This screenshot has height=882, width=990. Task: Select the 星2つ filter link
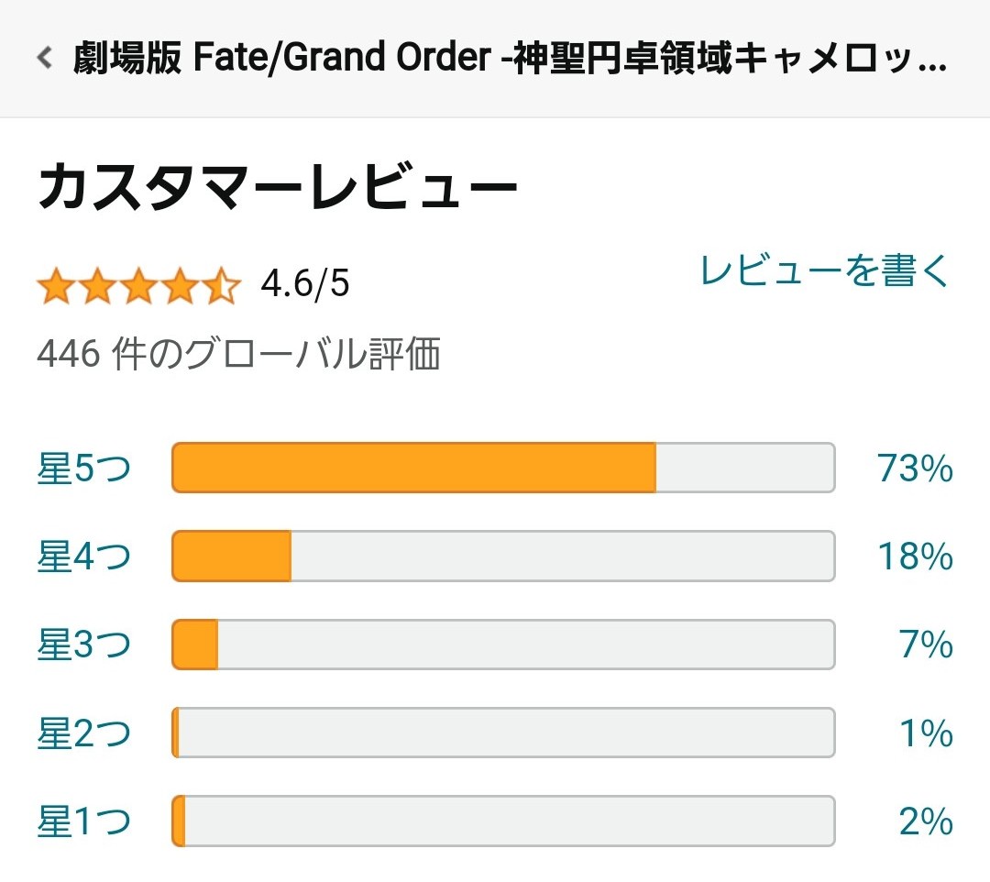click(x=84, y=733)
